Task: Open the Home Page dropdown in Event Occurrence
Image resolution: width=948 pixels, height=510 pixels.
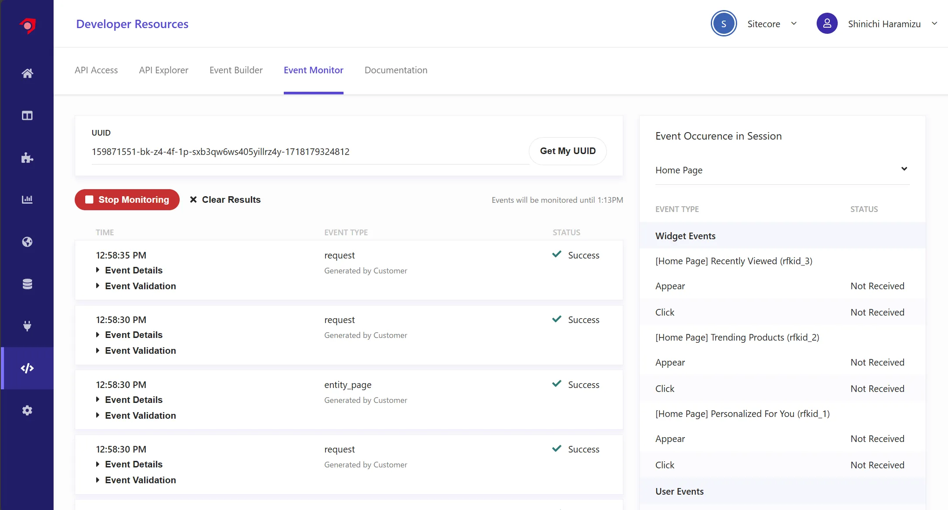Action: pyautogui.click(x=903, y=169)
